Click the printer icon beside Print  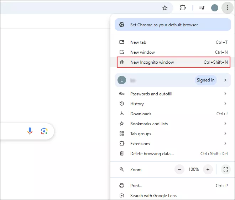[x=122, y=185]
